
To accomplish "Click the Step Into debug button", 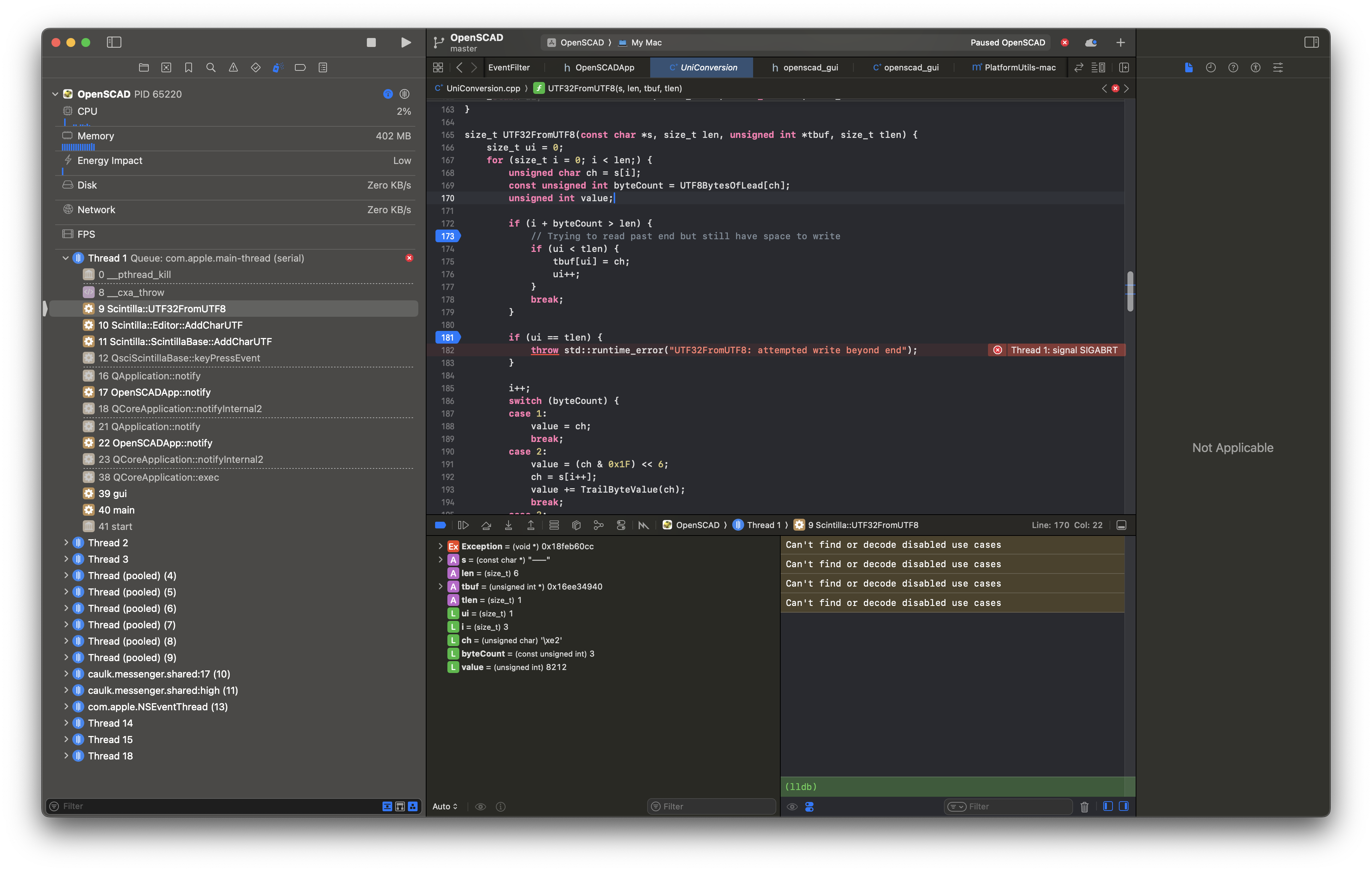I will (x=508, y=525).
